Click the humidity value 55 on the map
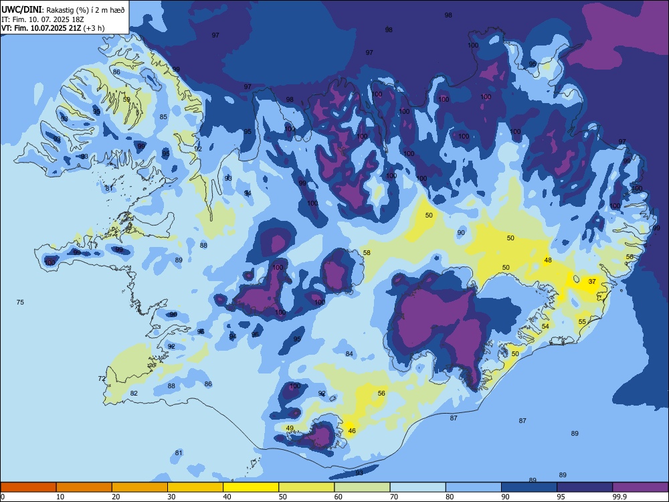 pyautogui.click(x=583, y=321)
